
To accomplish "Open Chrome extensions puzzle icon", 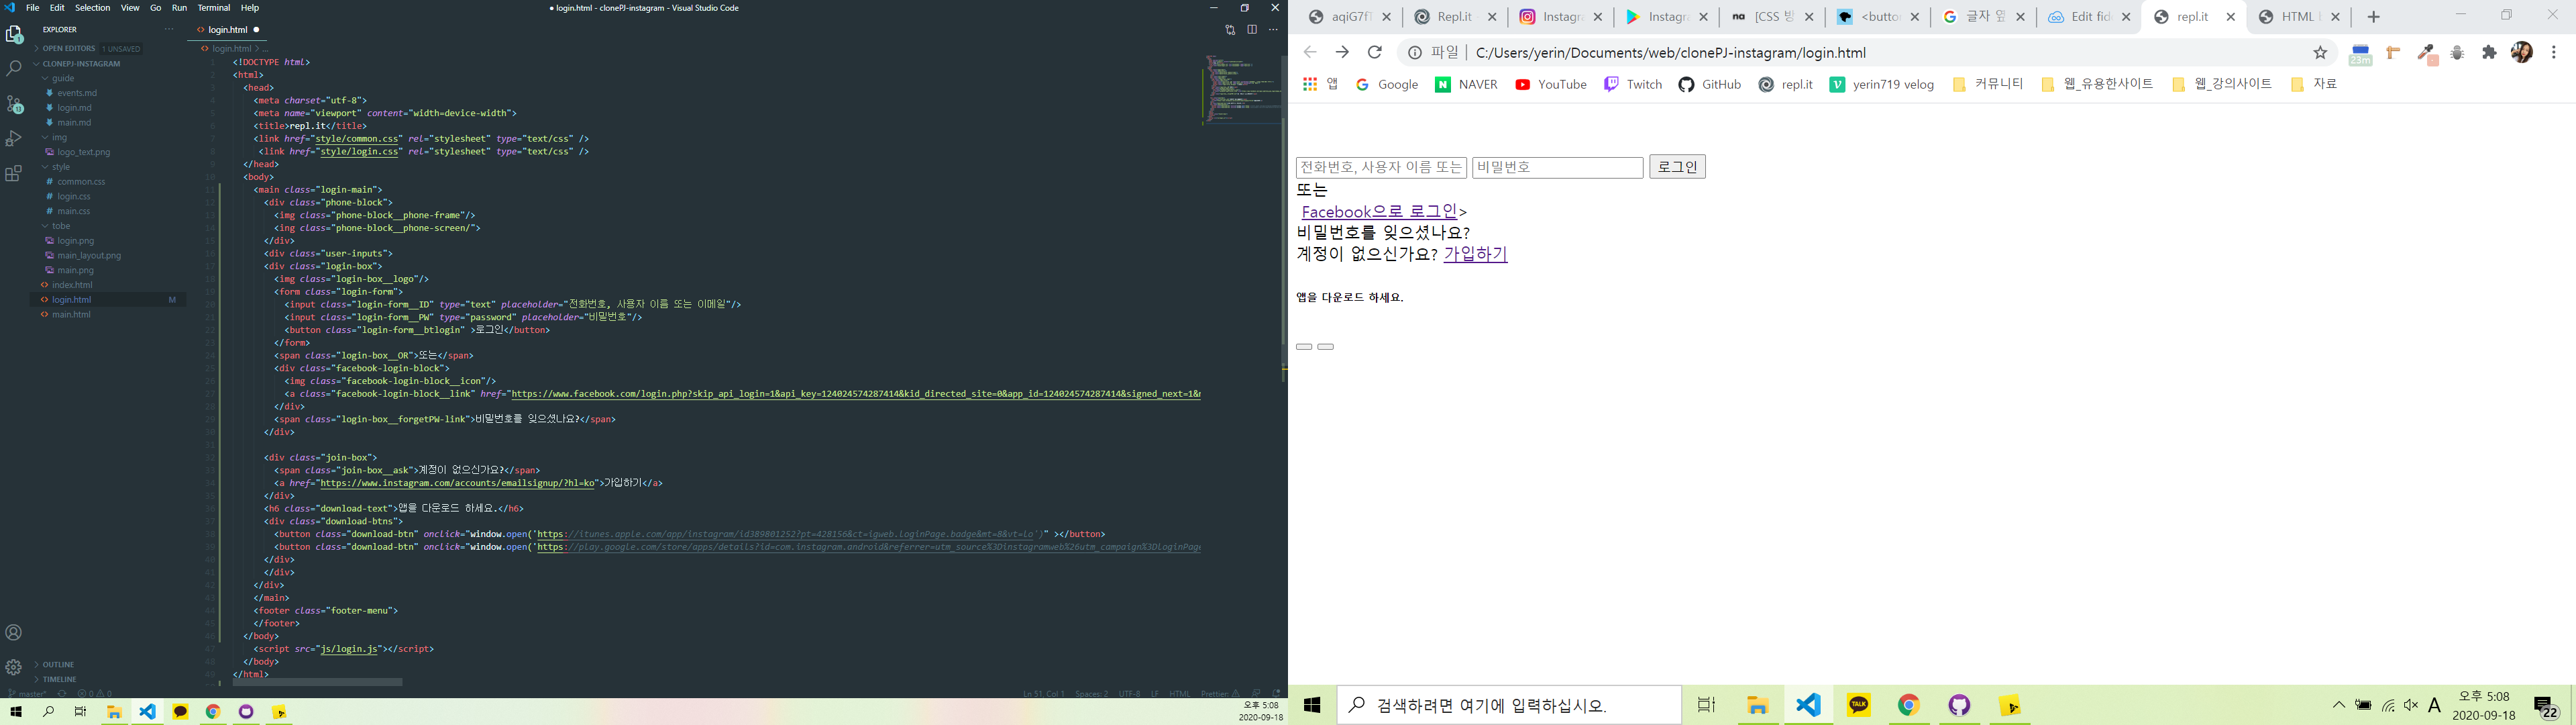I will (2490, 52).
